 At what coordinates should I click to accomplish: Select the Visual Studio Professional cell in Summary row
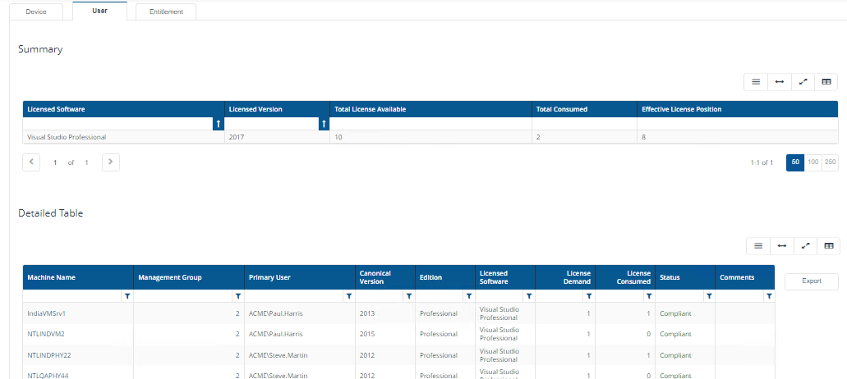tap(124, 137)
